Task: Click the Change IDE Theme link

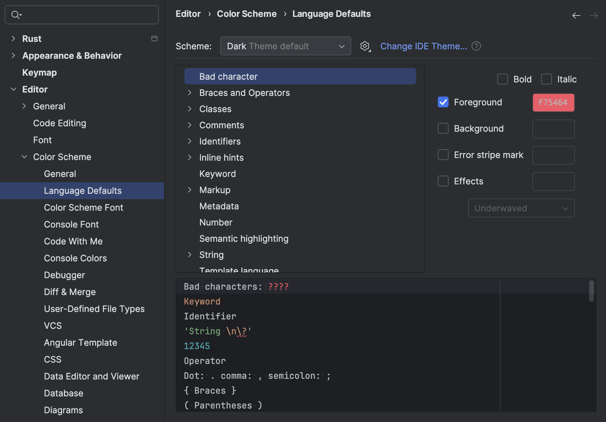Action: pyautogui.click(x=424, y=46)
